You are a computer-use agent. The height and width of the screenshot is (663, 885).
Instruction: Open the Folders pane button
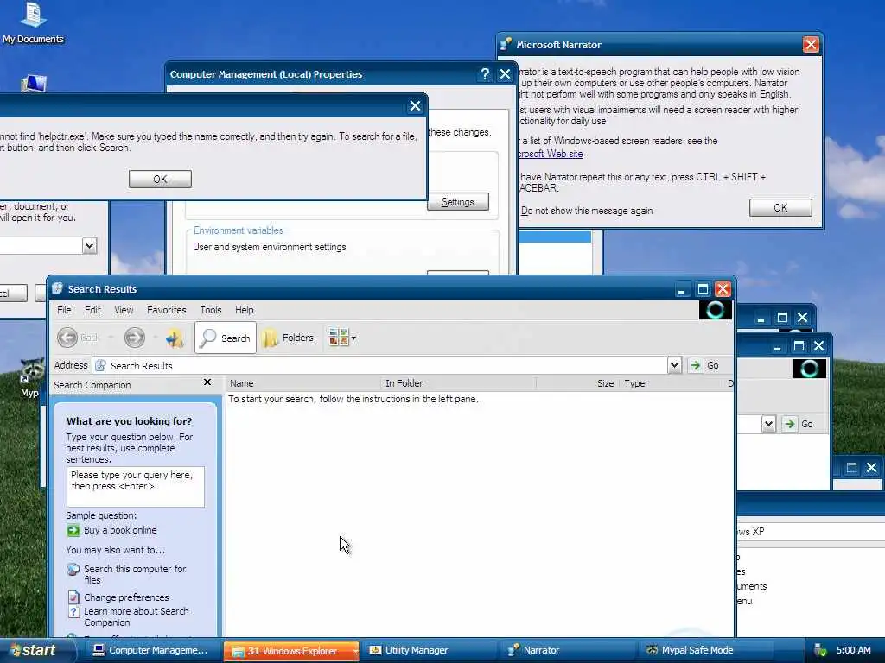[289, 338]
